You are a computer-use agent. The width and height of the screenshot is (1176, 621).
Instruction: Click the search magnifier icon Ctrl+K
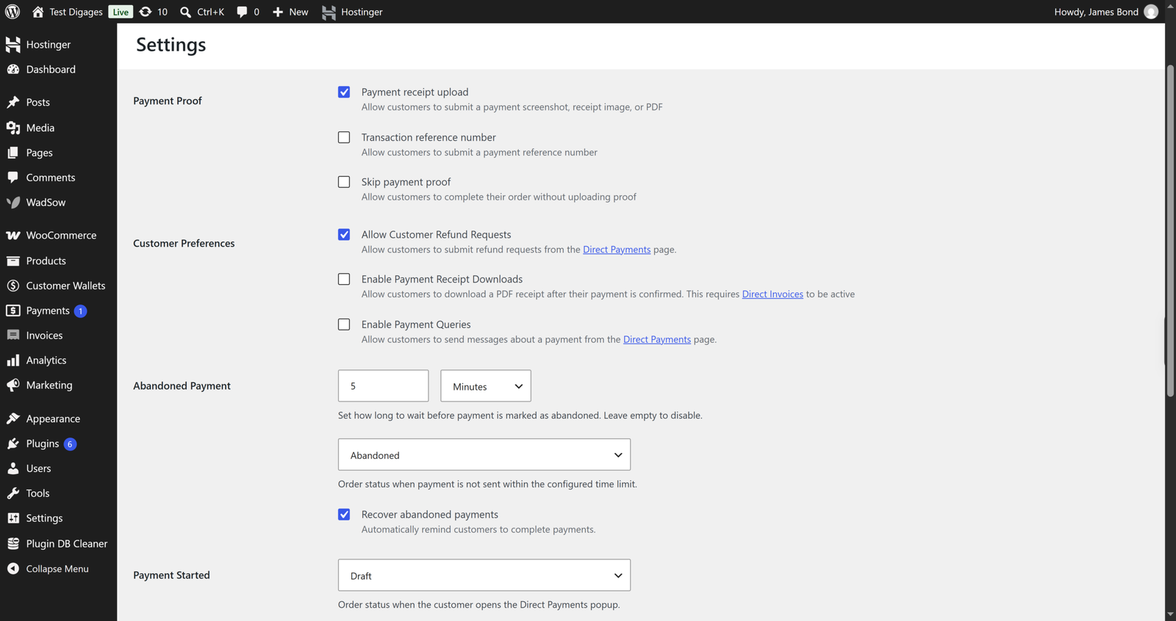(186, 12)
